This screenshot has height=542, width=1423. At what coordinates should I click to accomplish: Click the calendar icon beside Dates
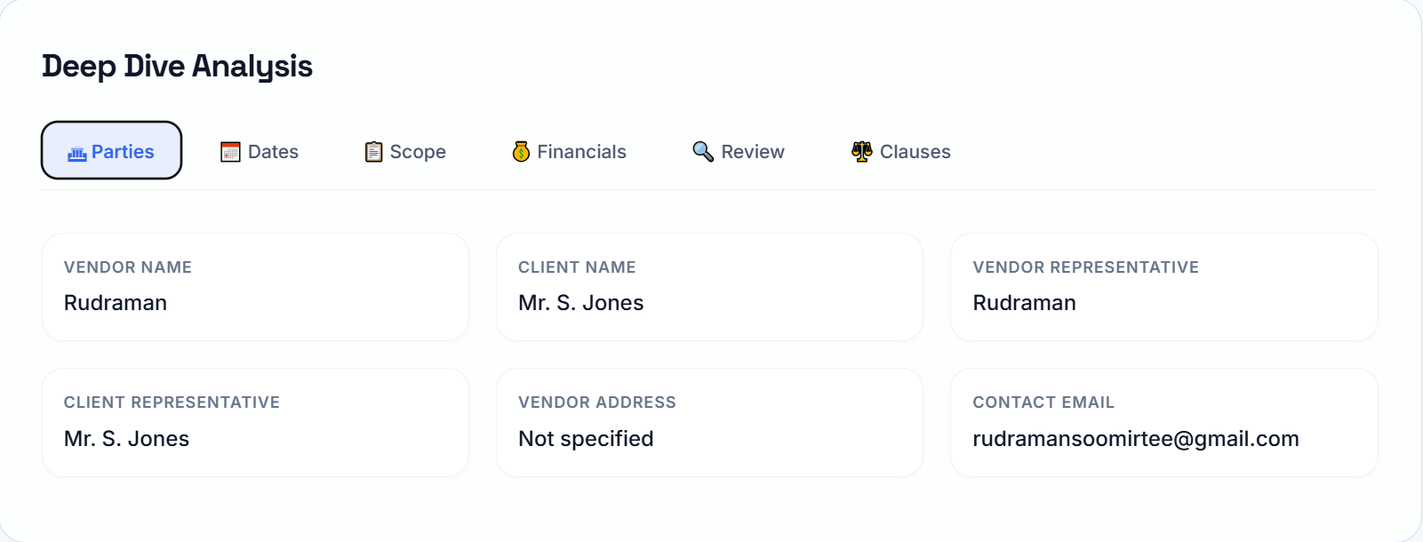(230, 152)
